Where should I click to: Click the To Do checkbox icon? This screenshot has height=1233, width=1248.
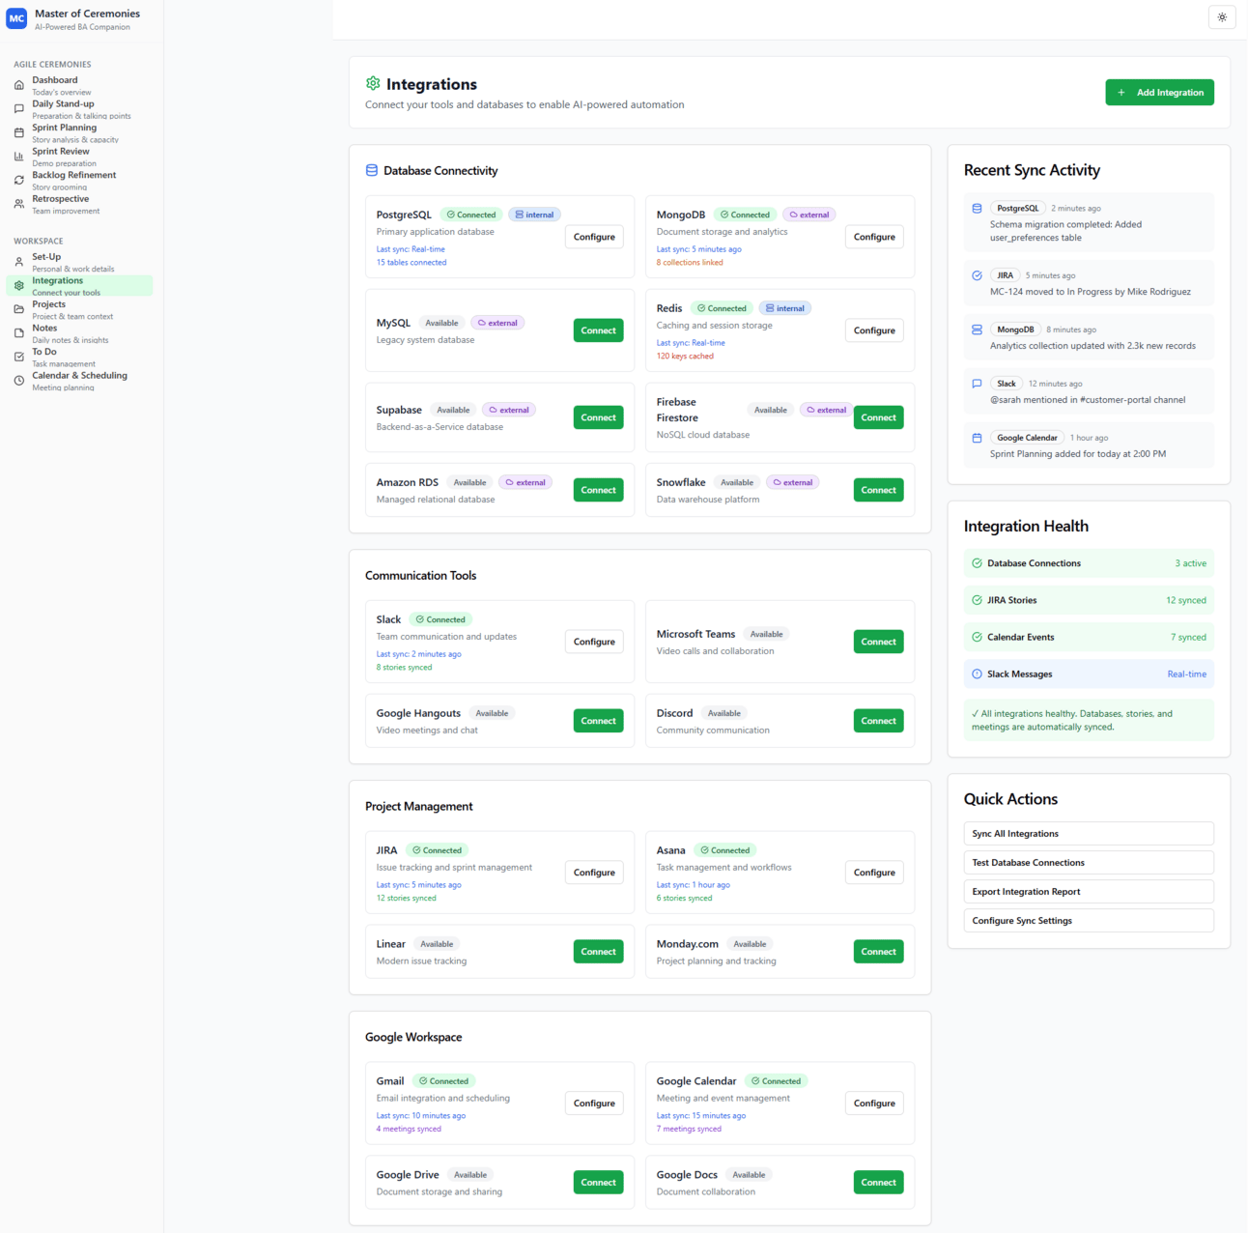pyautogui.click(x=18, y=357)
